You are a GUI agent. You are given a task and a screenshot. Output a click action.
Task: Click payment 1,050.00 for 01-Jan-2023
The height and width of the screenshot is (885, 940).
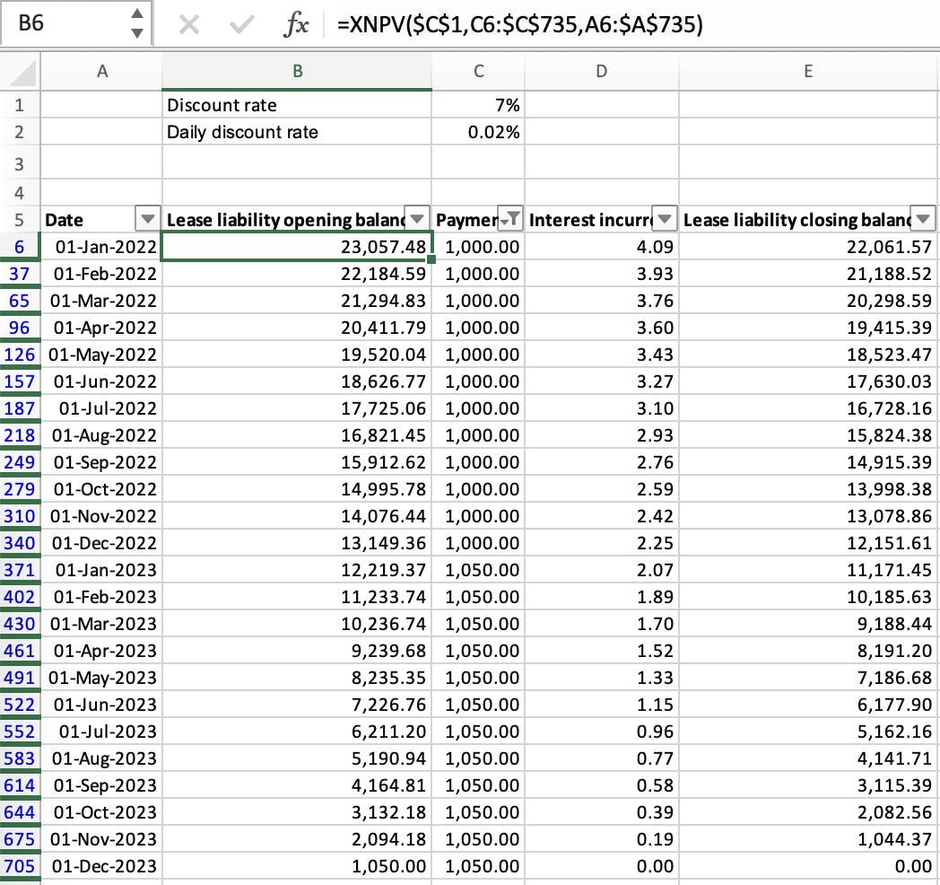(478, 570)
